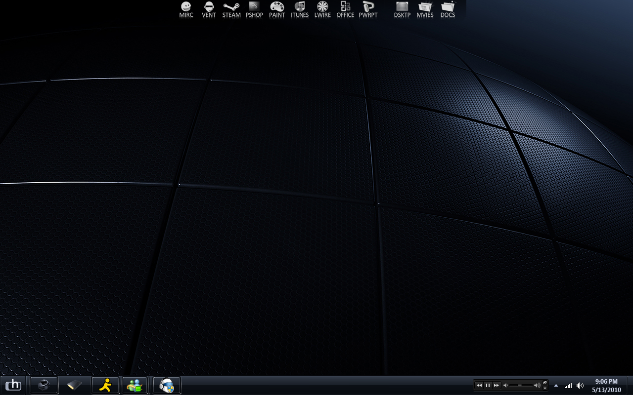The image size is (633, 395).
Task: Launch PowerPoint via the PWRPT icon
Action: 368,9
